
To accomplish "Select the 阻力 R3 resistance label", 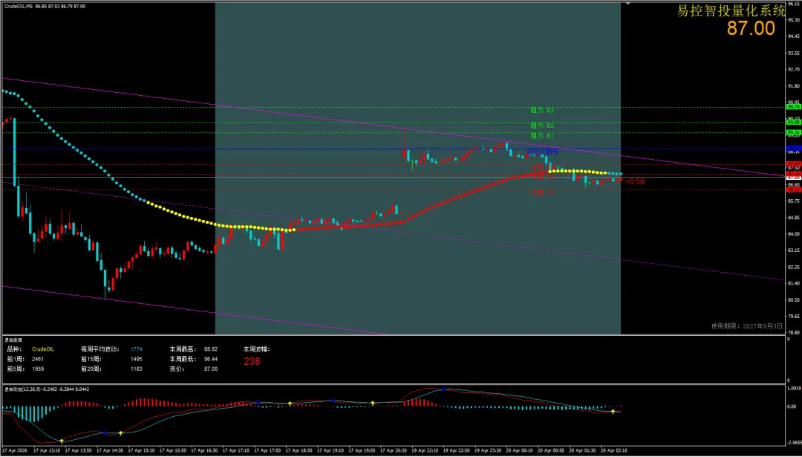I will 542,110.
